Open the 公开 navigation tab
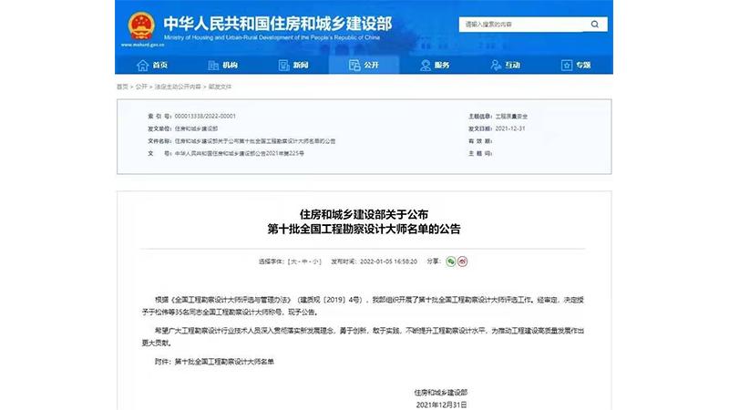Screen dimensions: 729x410 (364, 65)
